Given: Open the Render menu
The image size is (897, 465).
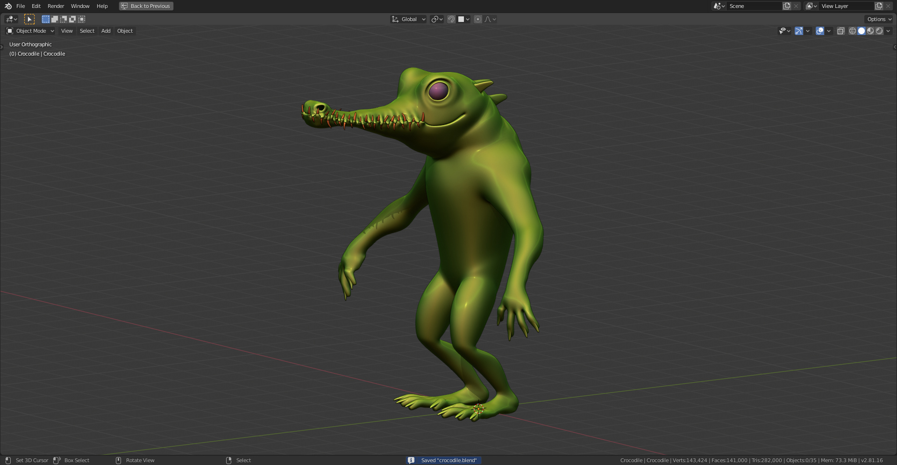Looking at the screenshot, I should [56, 6].
